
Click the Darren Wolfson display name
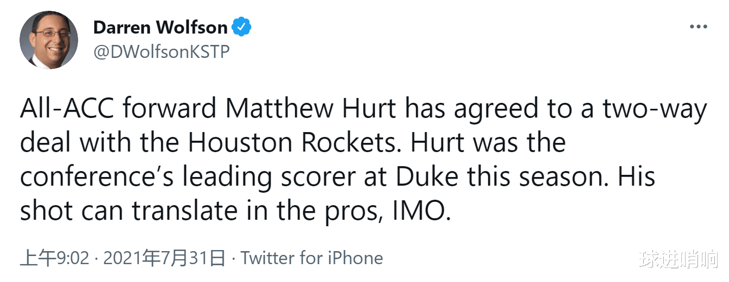(x=161, y=27)
